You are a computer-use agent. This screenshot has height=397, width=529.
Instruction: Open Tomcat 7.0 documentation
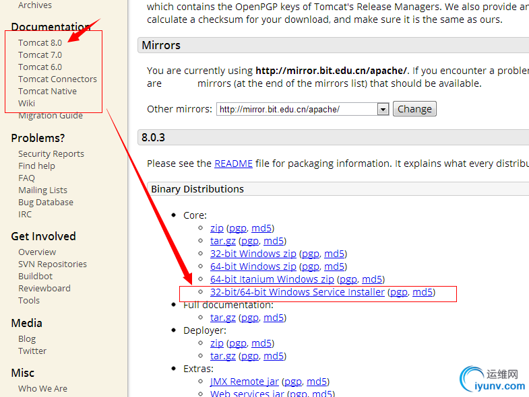[40, 55]
